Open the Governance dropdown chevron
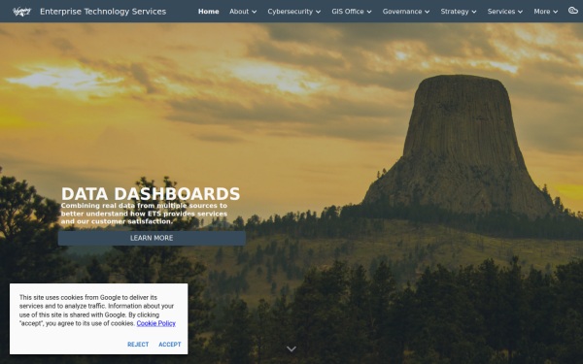 (x=428, y=12)
